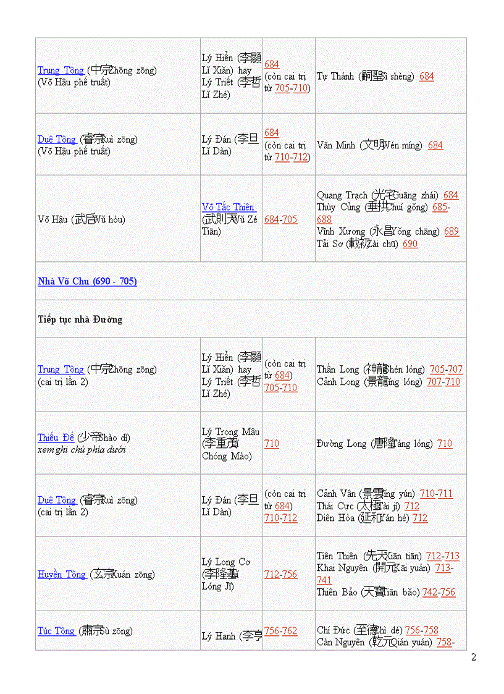Click year 707 beside Cảnh Long
Image resolution: width=504 pixels, height=694 pixels.
point(434,381)
